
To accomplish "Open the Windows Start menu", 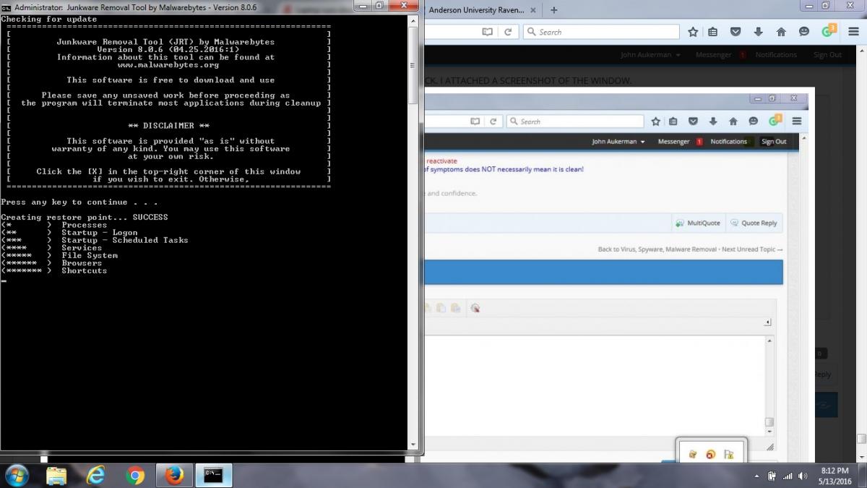I will pos(16,475).
